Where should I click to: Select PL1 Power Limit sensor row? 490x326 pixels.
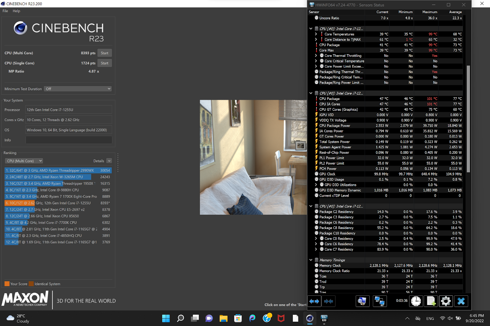click(x=388, y=158)
